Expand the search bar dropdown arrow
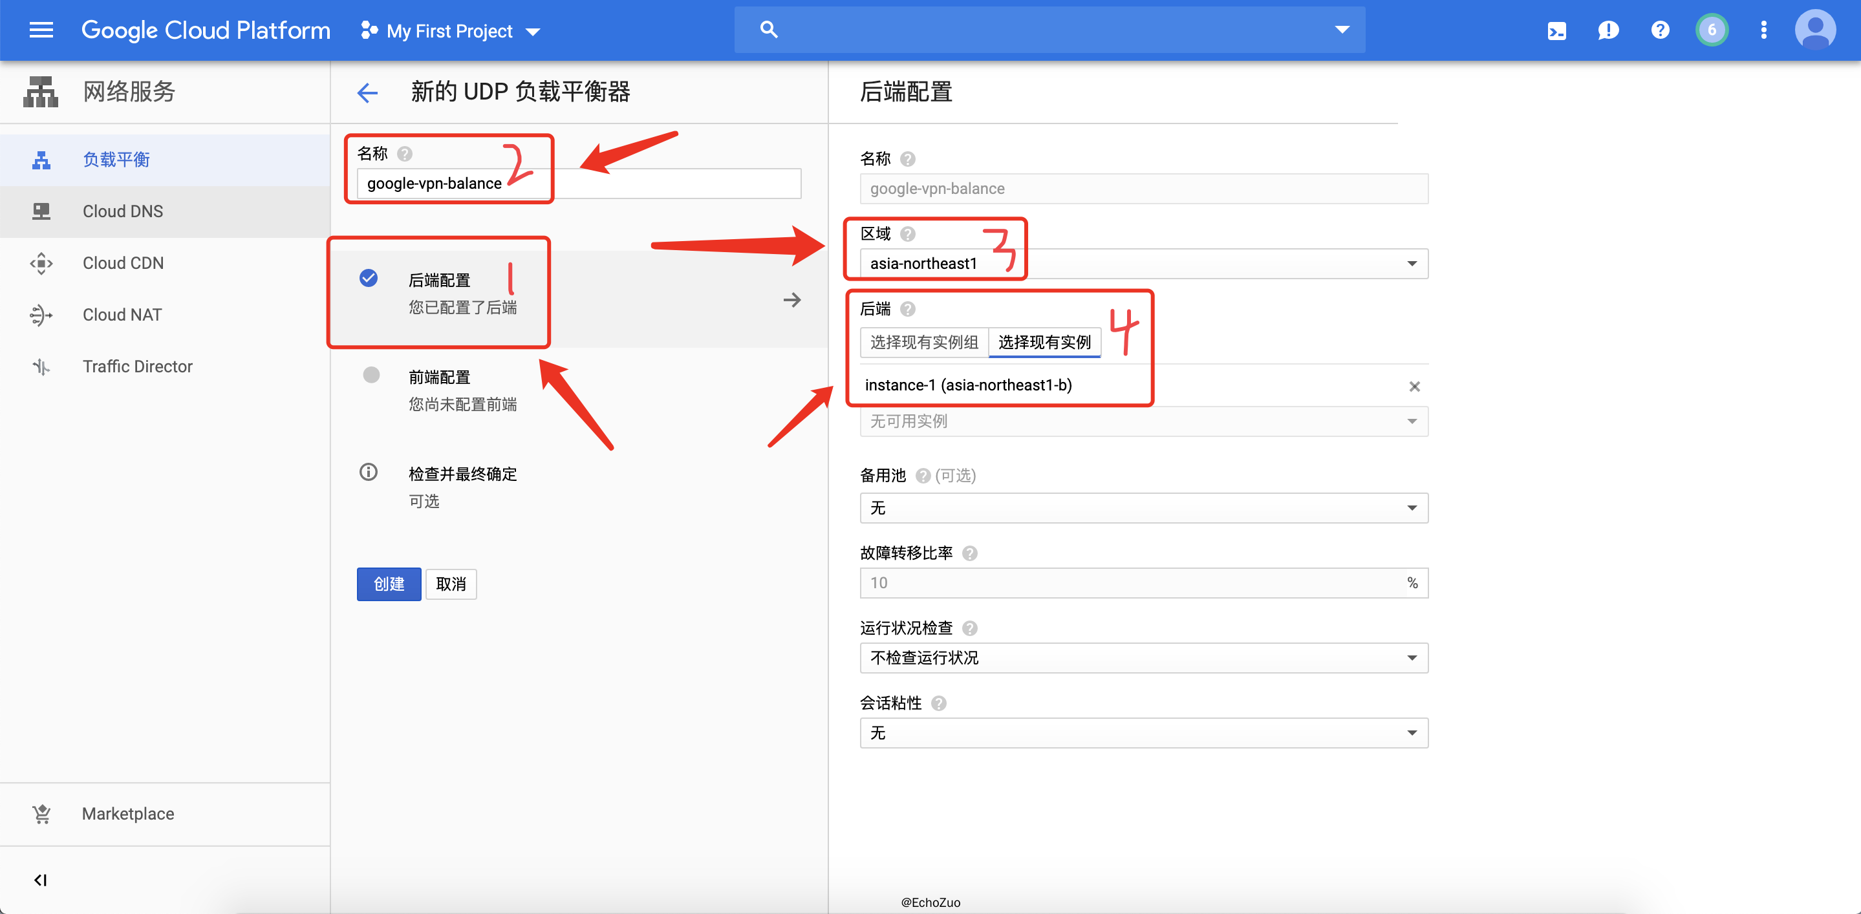This screenshot has width=1861, height=914. (x=1342, y=30)
